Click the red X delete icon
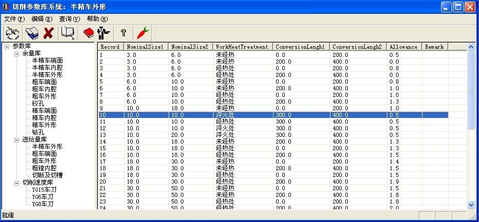This screenshot has height=222, width=479. pos(49,33)
